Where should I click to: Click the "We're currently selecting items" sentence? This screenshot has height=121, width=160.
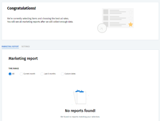click(x=38, y=18)
